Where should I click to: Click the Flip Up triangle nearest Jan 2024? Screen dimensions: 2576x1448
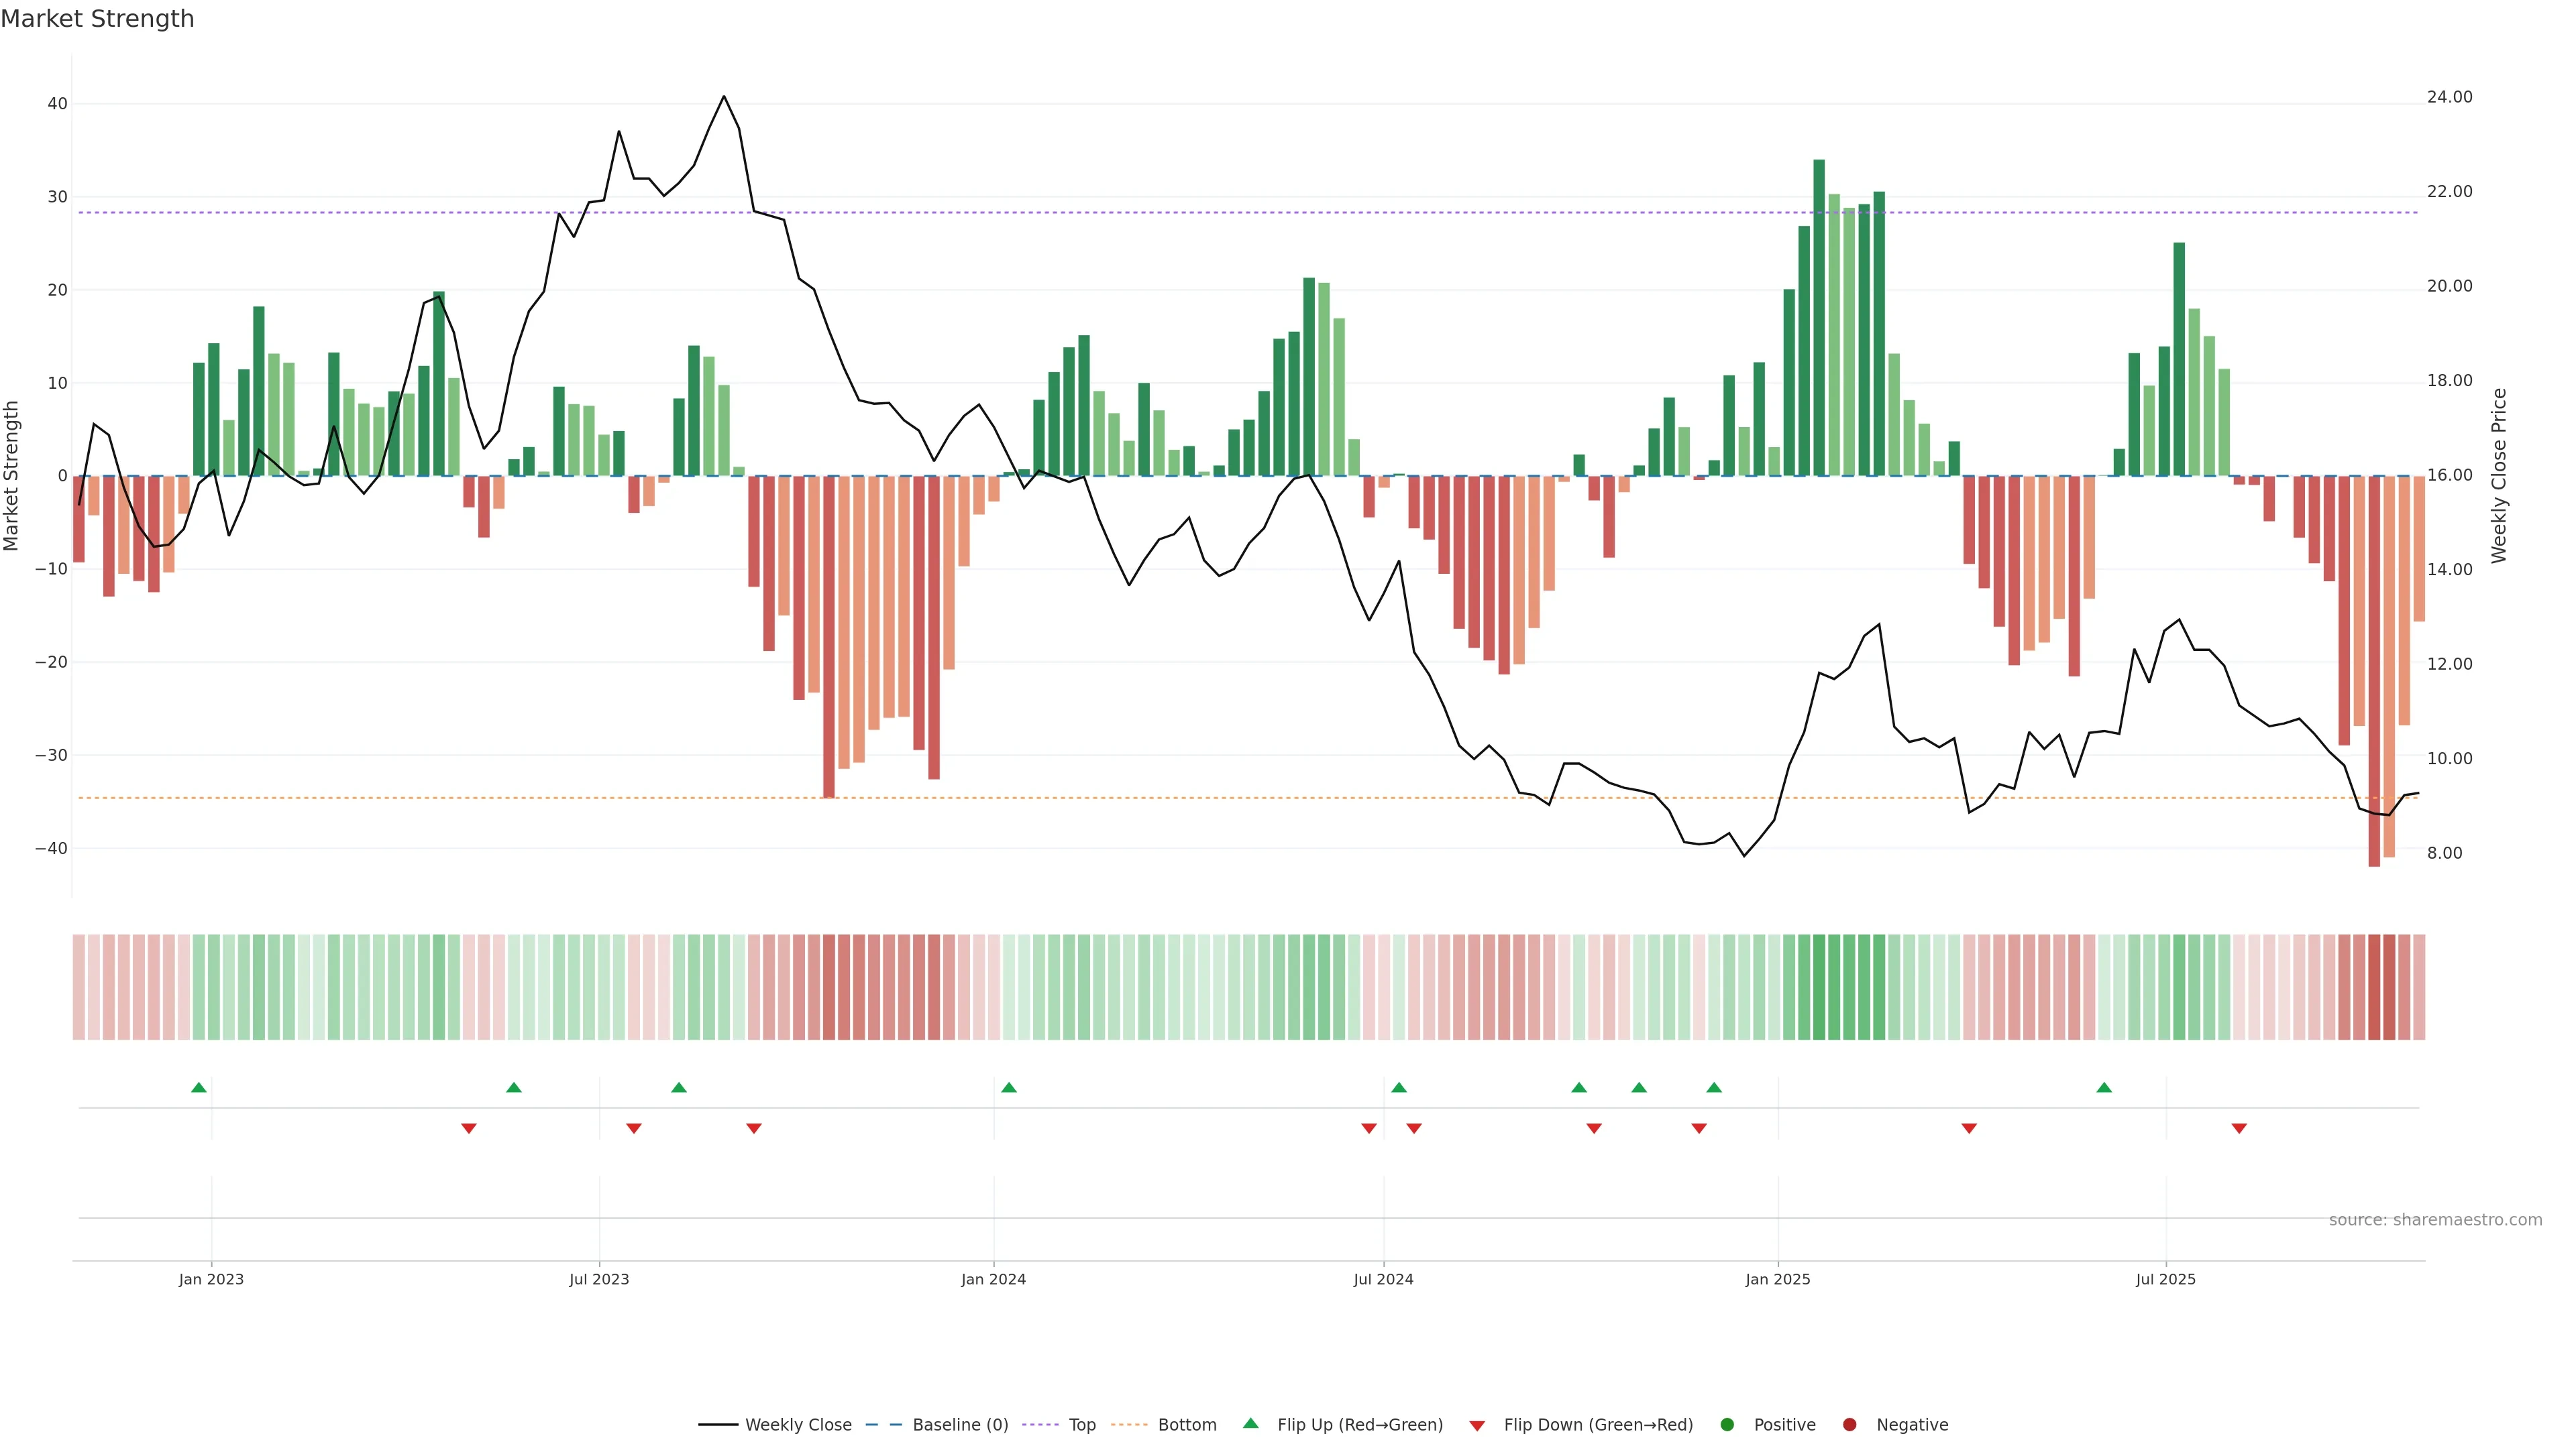[1009, 1087]
